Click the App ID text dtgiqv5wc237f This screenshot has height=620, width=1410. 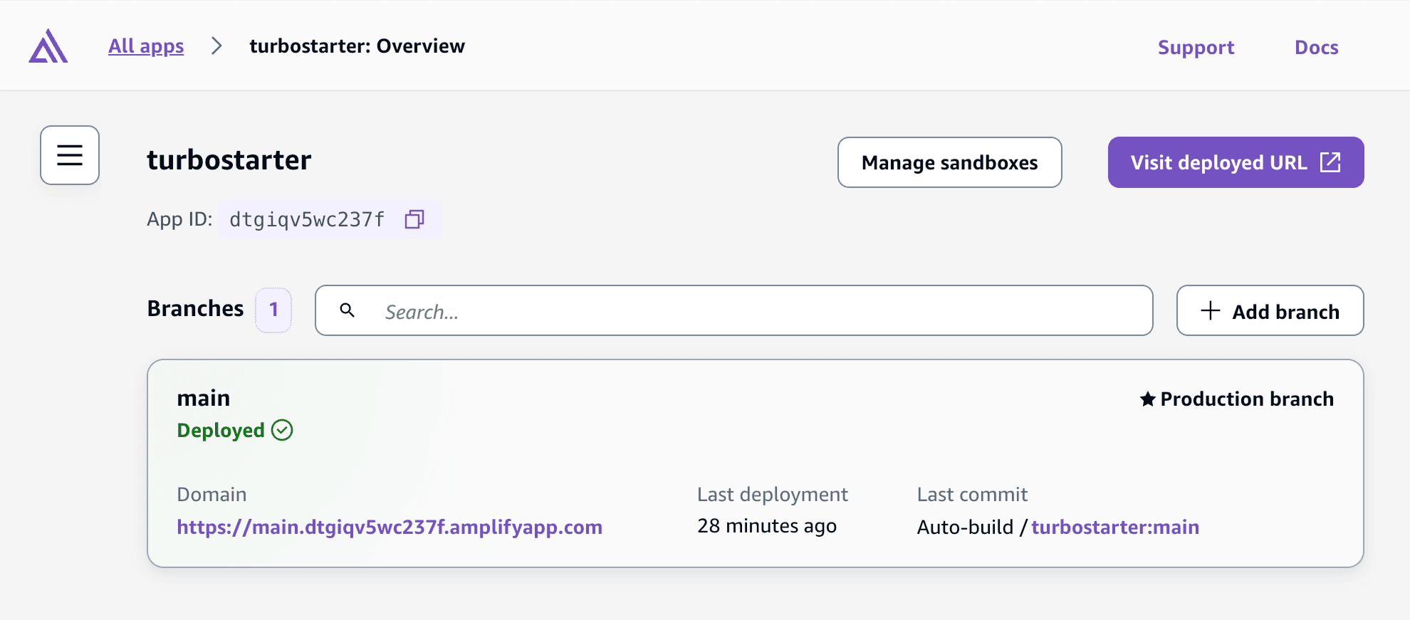(x=307, y=219)
